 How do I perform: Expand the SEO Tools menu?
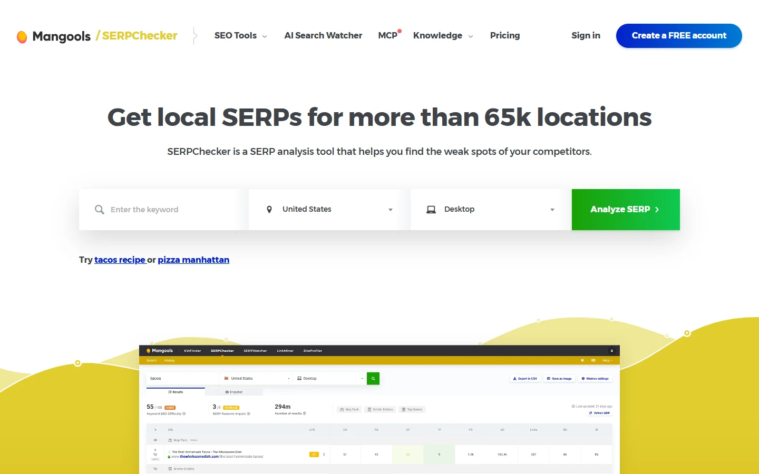pos(241,35)
